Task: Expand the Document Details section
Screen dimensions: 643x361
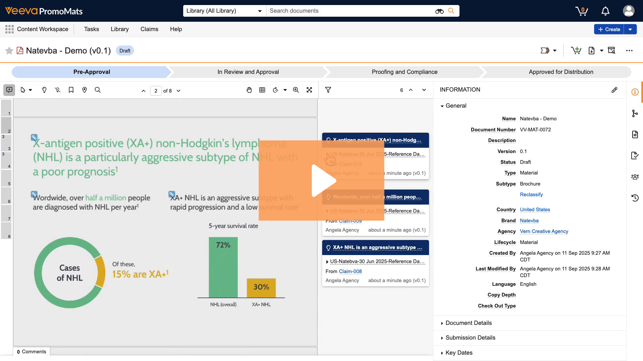Action: (469, 323)
